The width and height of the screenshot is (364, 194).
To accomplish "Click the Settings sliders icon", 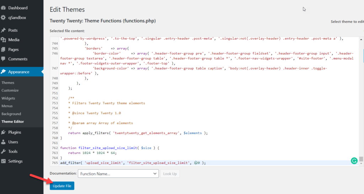I will (3, 161).
